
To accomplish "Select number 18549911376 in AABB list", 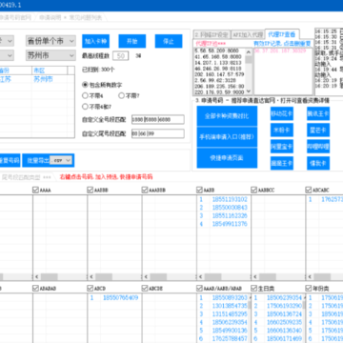I will 230,224.
